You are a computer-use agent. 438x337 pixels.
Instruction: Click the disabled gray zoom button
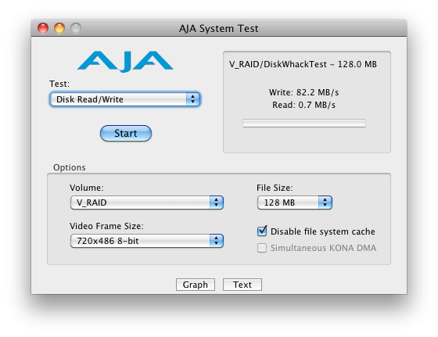tap(76, 28)
